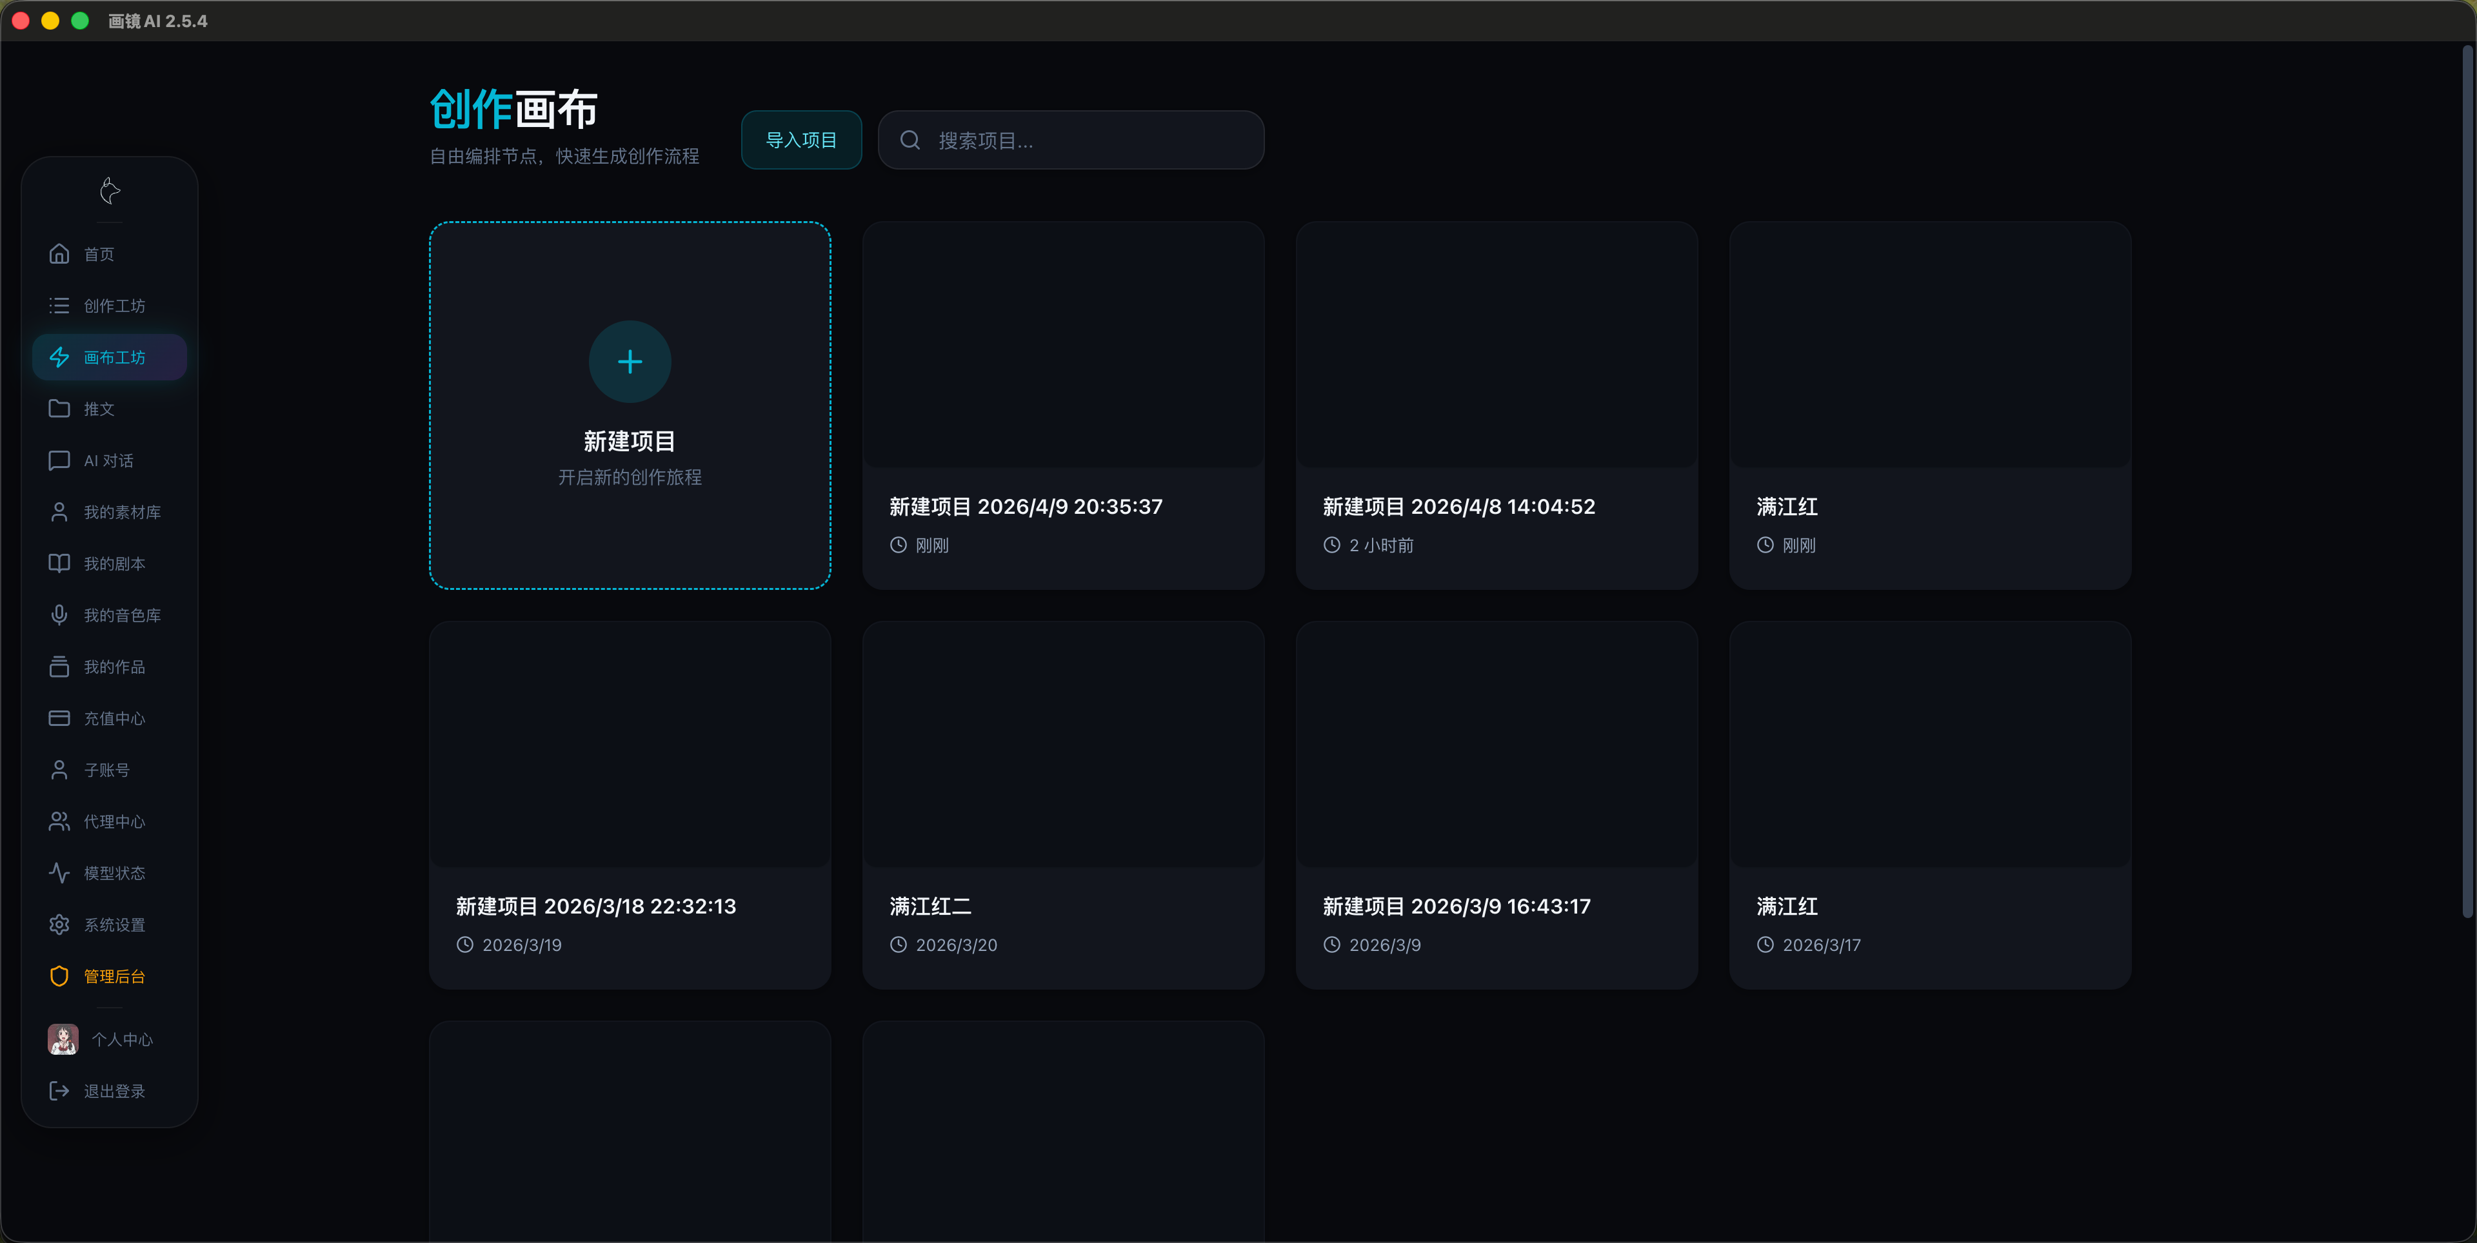
Task: Click the user avatar for 个人中心
Action: [63, 1039]
